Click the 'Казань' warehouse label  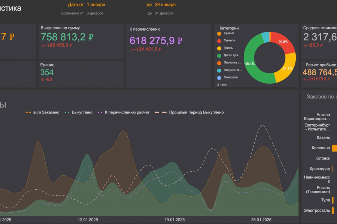(x=323, y=138)
